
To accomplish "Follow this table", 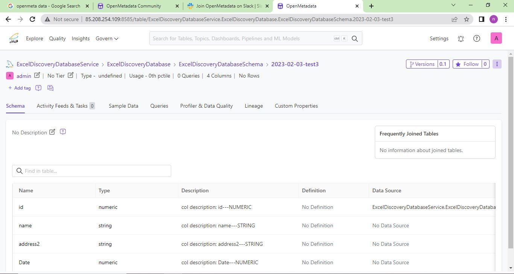I will tap(471, 64).
